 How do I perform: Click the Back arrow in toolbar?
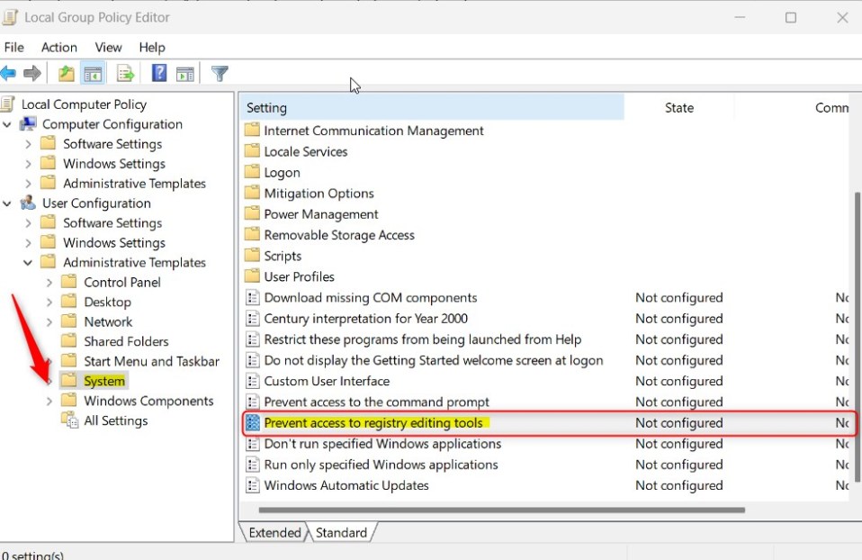click(x=9, y=74)
